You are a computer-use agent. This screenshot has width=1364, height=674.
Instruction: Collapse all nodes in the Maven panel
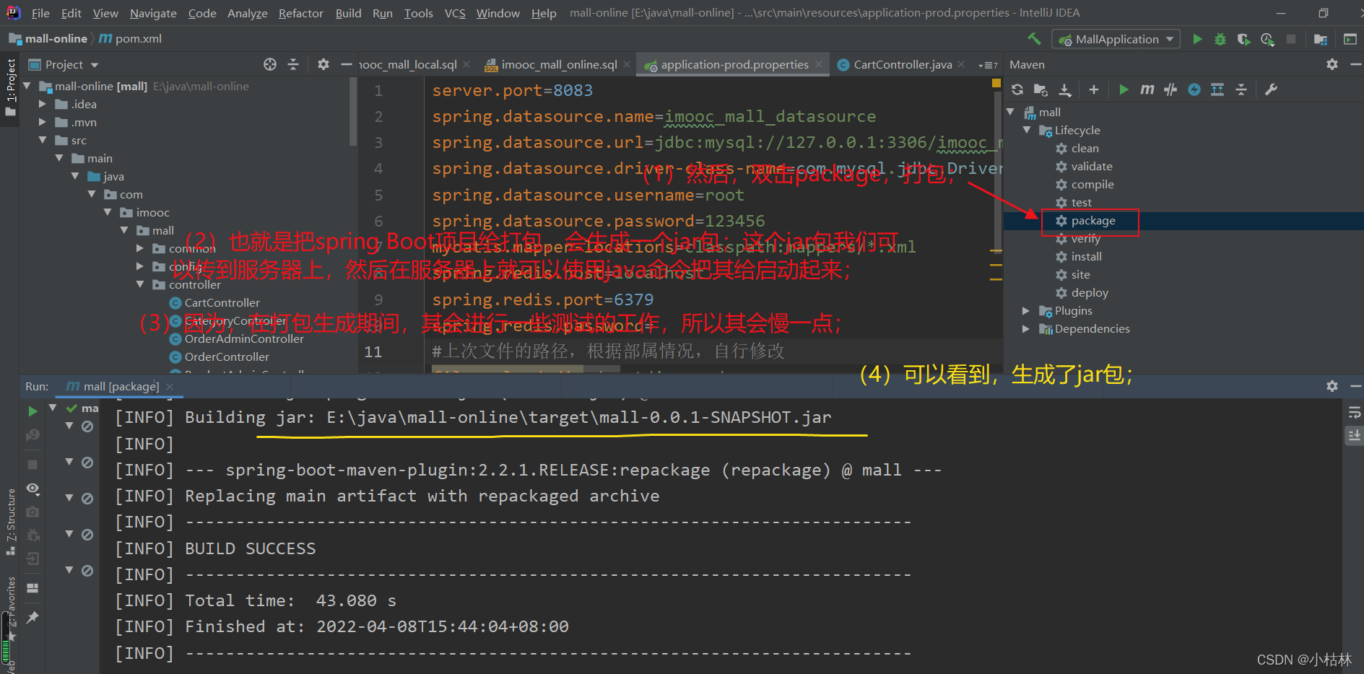pyautogui.click(x=1241, y=89)
